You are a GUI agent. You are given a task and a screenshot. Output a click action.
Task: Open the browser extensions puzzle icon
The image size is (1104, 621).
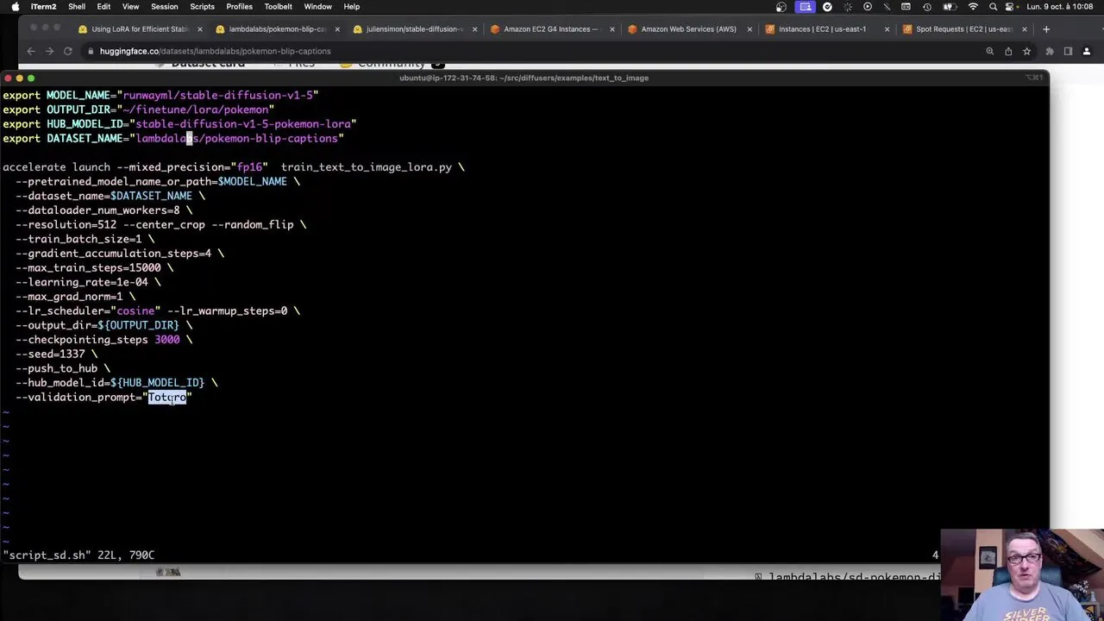pyautogui.click(x=1049, y=51)
